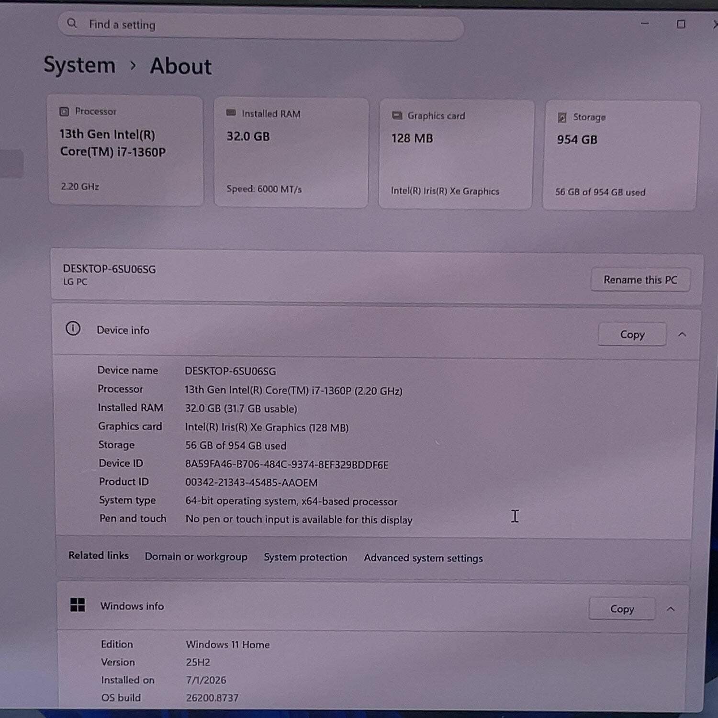Viewport: 718px width, 718px height.
Task: Click the Installed on date 7/1/2026
Action: point(206,680)
